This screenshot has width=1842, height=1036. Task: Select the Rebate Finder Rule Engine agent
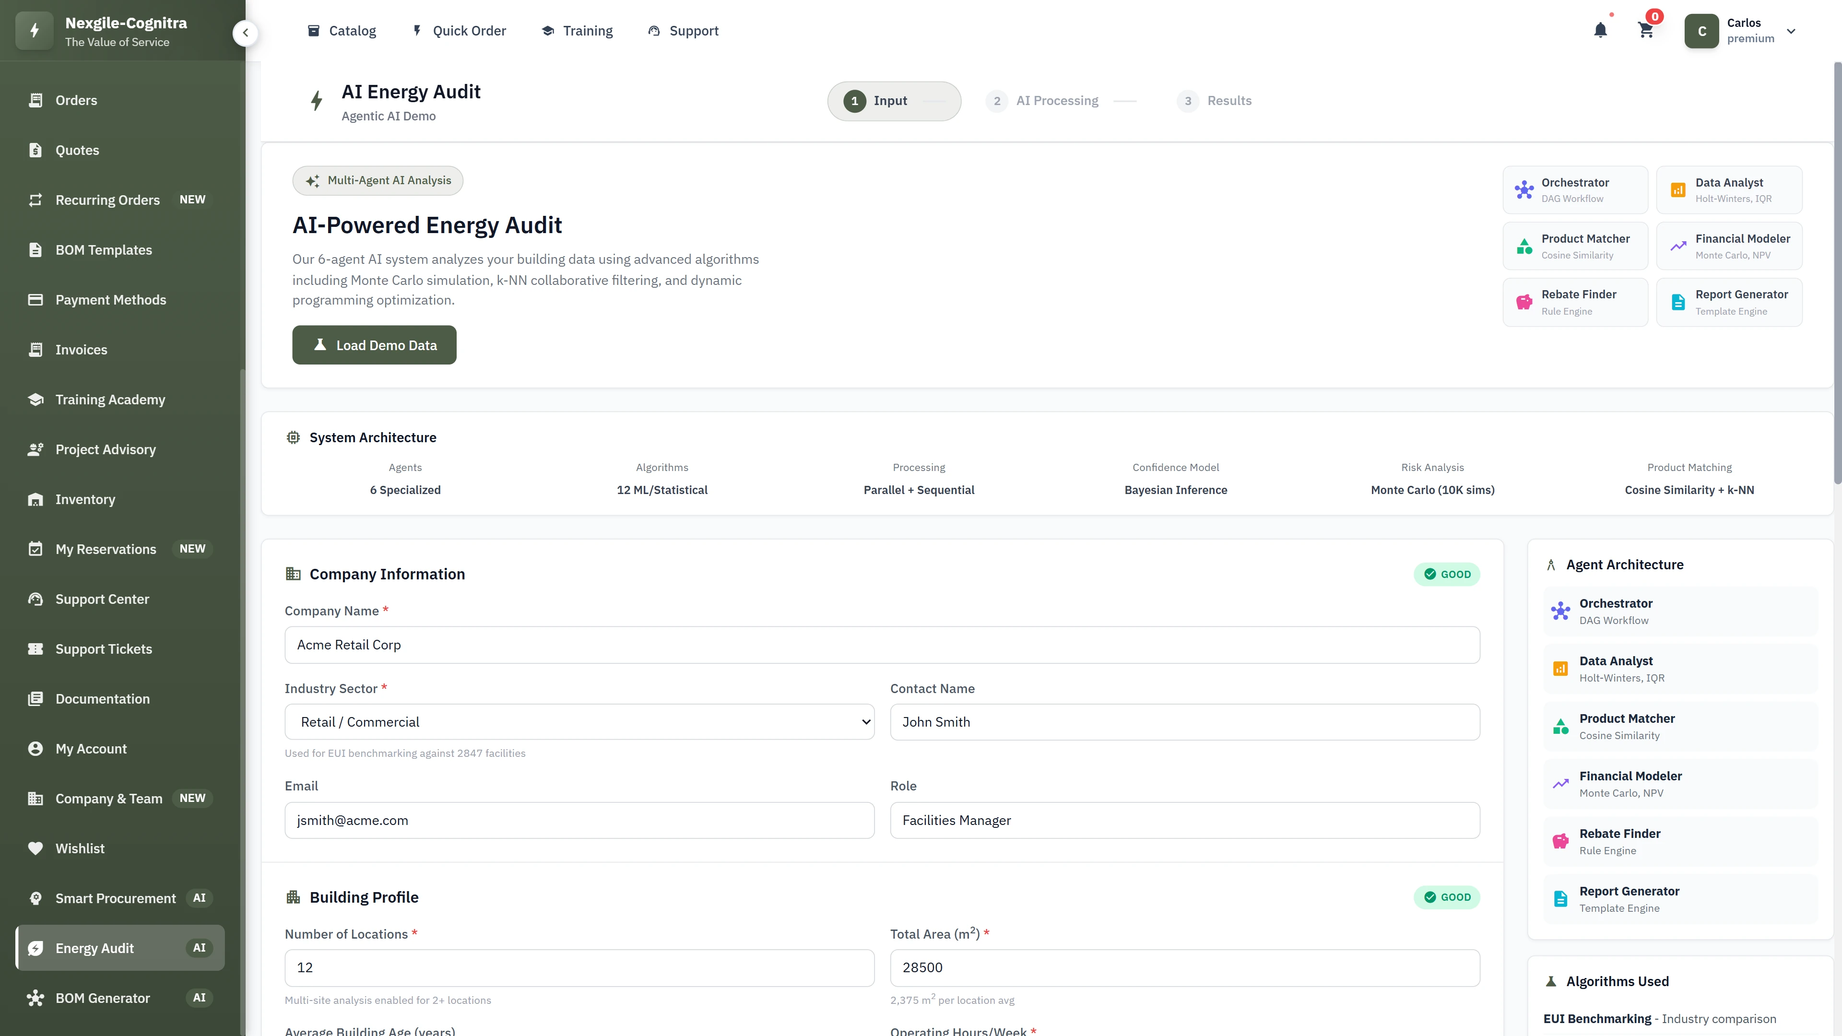[1575, 302]
